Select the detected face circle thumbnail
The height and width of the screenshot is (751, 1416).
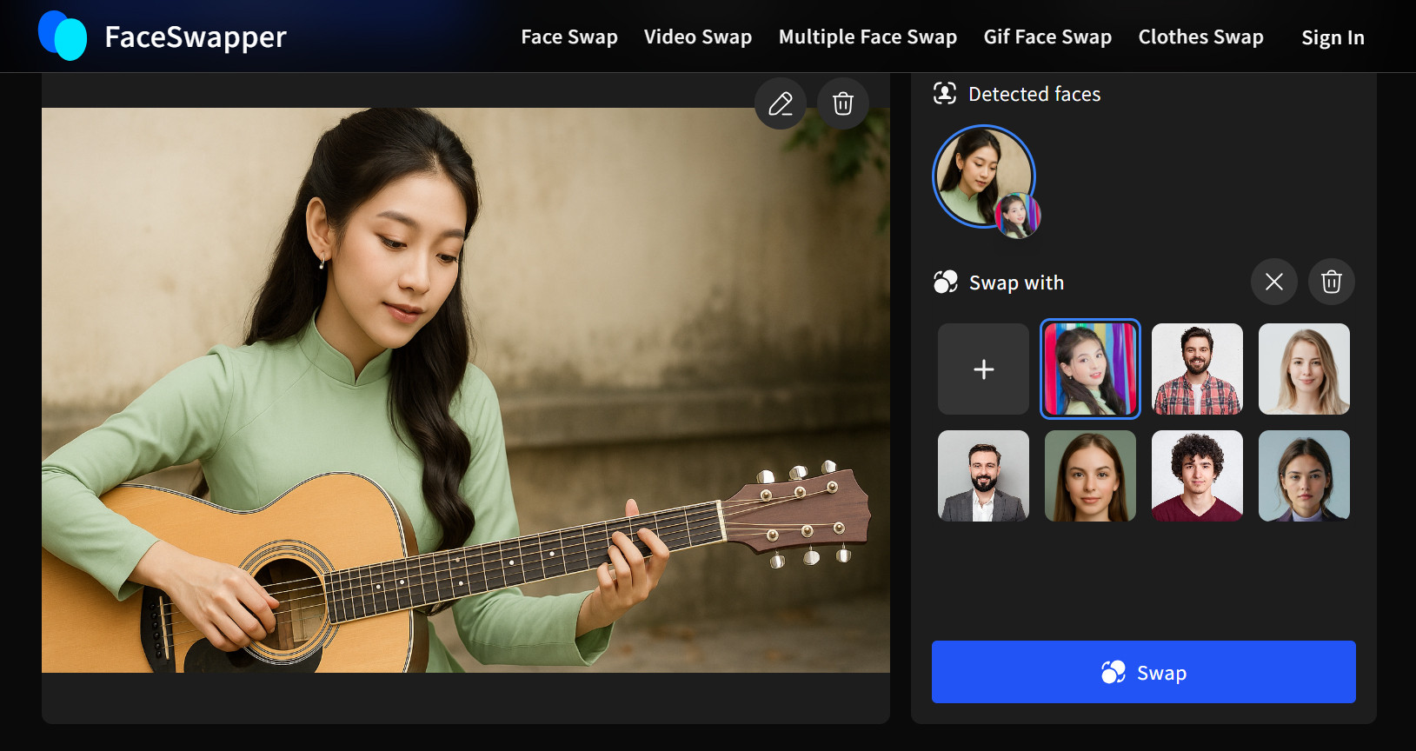point(982,176)
